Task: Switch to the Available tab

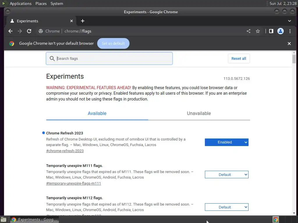Action: [97, 114]
